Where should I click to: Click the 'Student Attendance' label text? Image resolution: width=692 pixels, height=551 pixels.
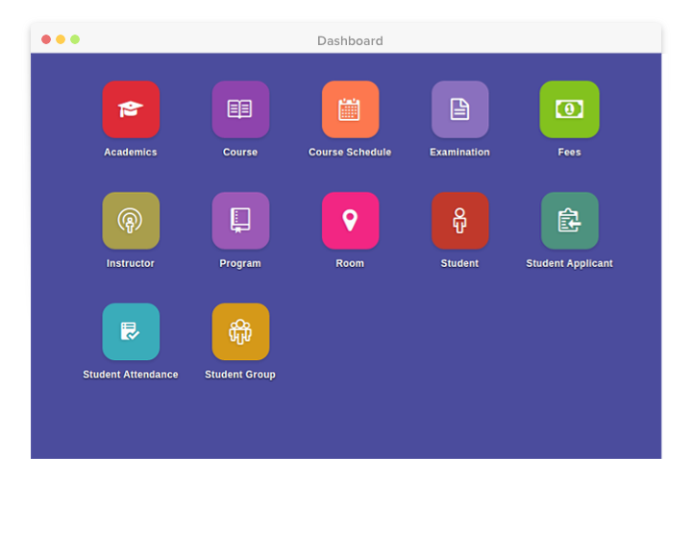[131, 374]
